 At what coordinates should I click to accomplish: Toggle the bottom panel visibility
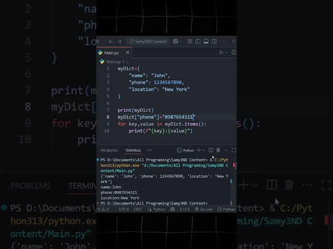[x=206, y=41]
